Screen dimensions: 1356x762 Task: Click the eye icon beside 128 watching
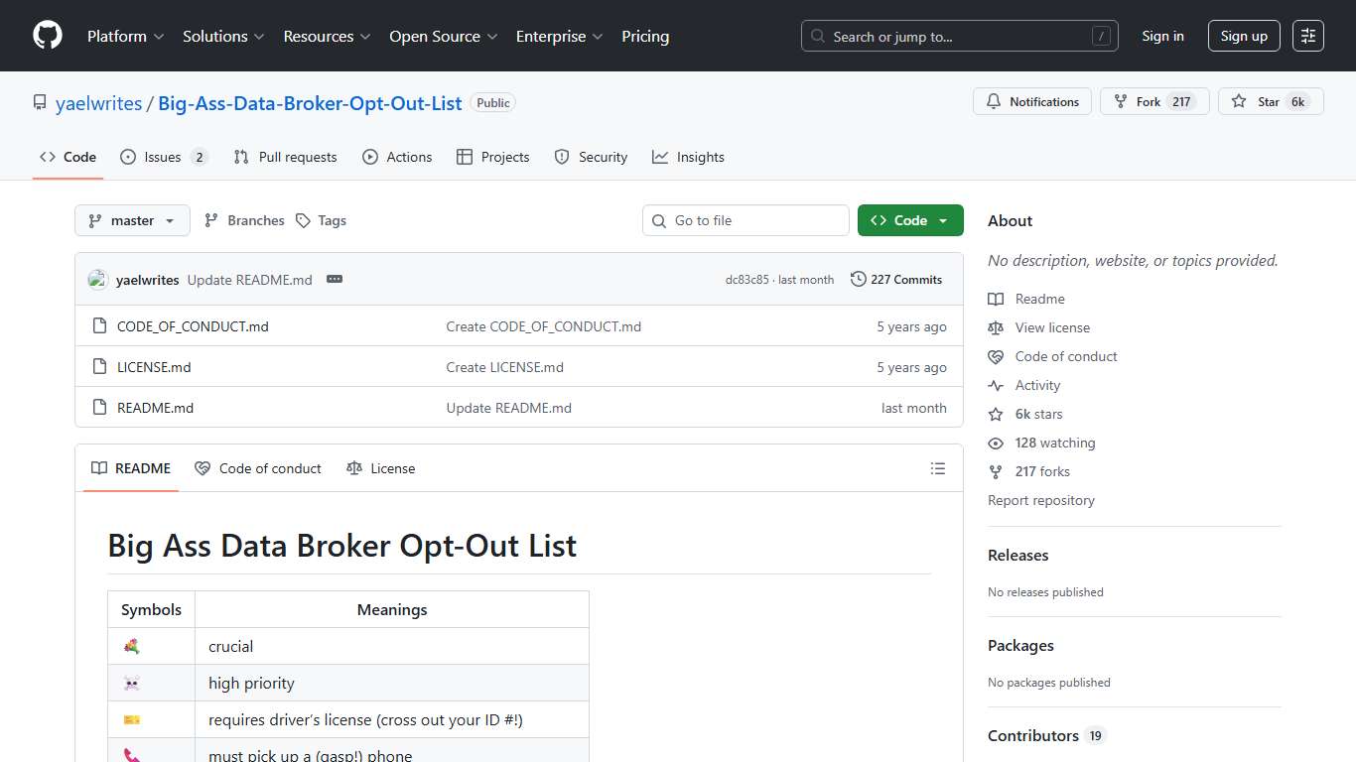pyautogui.click(x=995, y=443)
